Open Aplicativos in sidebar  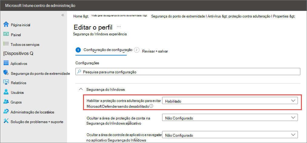[19, 64]
